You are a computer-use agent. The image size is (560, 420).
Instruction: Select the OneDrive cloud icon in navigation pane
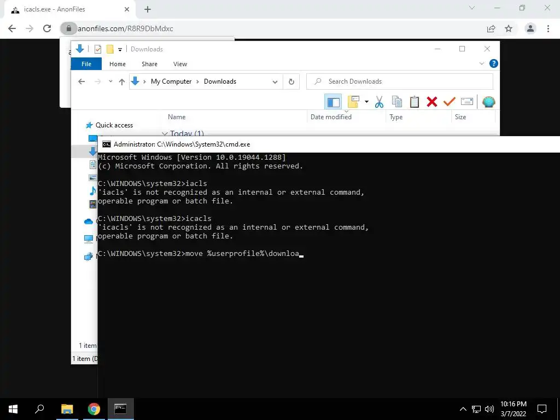click(x=89, y=222)
